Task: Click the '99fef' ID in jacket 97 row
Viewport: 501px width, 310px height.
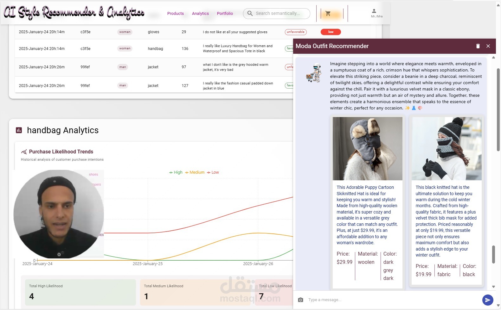Action: click(x=85, y=67)
